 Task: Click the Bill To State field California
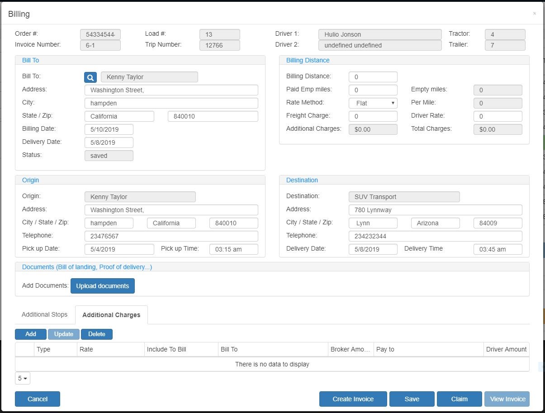click(x=119, y=116)
